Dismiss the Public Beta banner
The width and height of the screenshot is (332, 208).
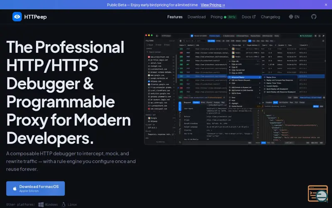pos(326,5)
